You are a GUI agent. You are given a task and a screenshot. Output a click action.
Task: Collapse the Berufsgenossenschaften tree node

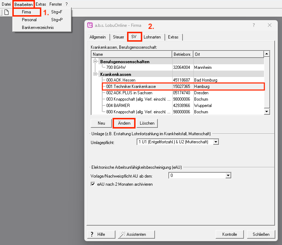click(x=95, y=61)
